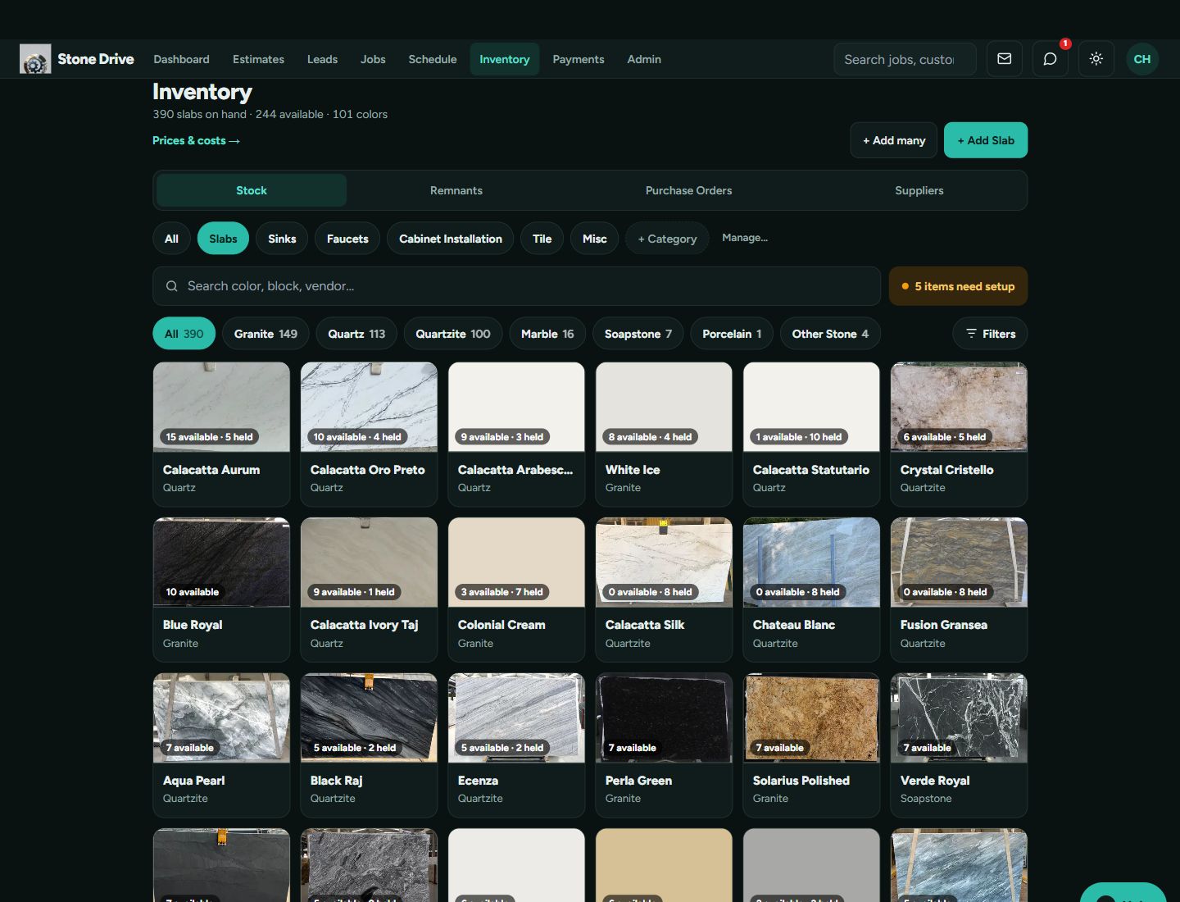
Task: Click the magnifier icon in color search
Action: pos(172,286)
